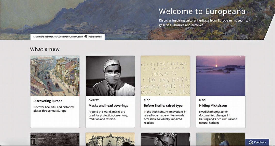Open Hilding Mickelsson blog title
The image size is (275, 146).
click(x=213, y=105)
